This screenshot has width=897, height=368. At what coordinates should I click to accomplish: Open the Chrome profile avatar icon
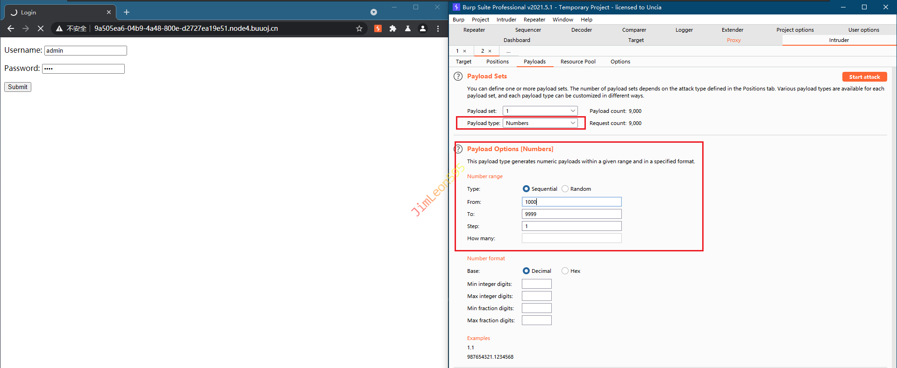point(423,28)
